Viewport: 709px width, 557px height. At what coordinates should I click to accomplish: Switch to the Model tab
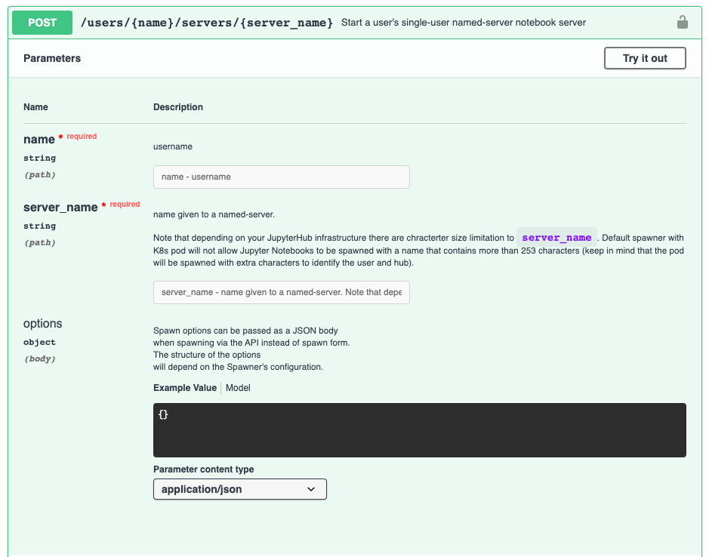(238, 387)
